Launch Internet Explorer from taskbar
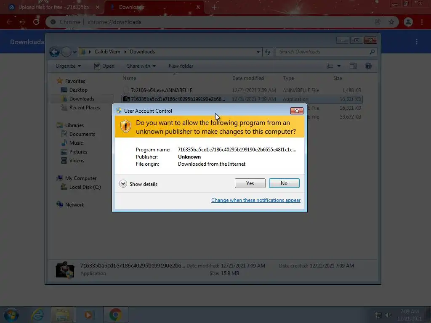The width and height of the screenshot is (431, 323). coord(37,315)
